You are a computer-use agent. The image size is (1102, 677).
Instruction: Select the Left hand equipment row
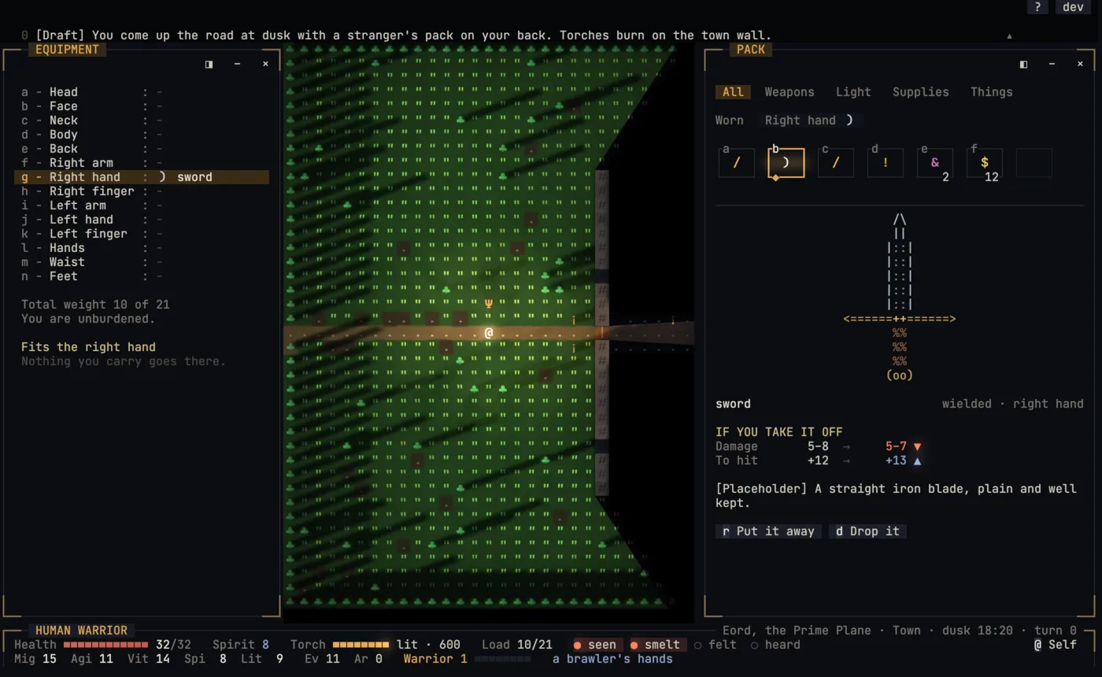click(x=142, y=220)
